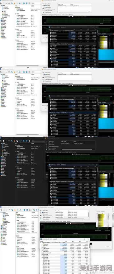Image resolution: width=114 pixels, height=274 pixels.
Task: Click HWiNFO title bar icon in dark-themed screenshot
Action: tap(49, 165)
